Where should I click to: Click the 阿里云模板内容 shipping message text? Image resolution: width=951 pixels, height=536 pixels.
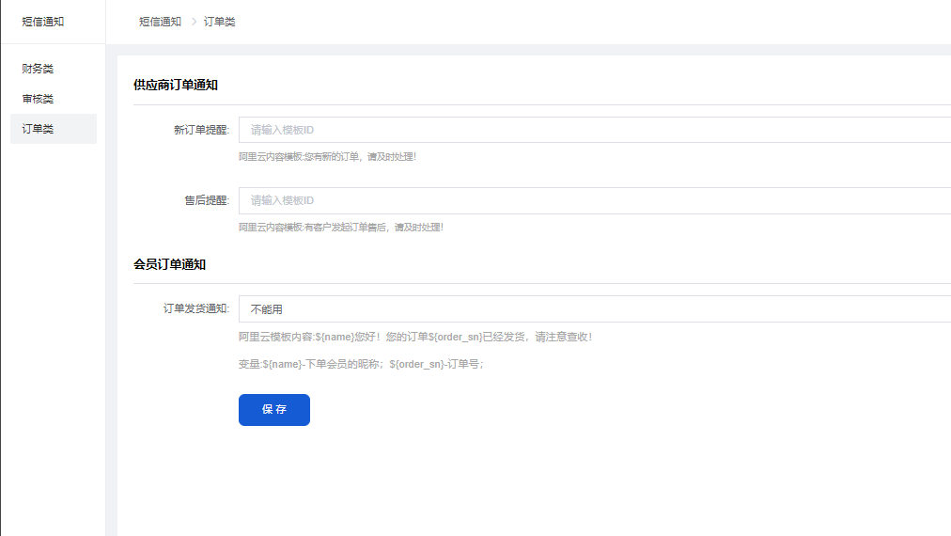pyautogui.click(x=415, y=337)
